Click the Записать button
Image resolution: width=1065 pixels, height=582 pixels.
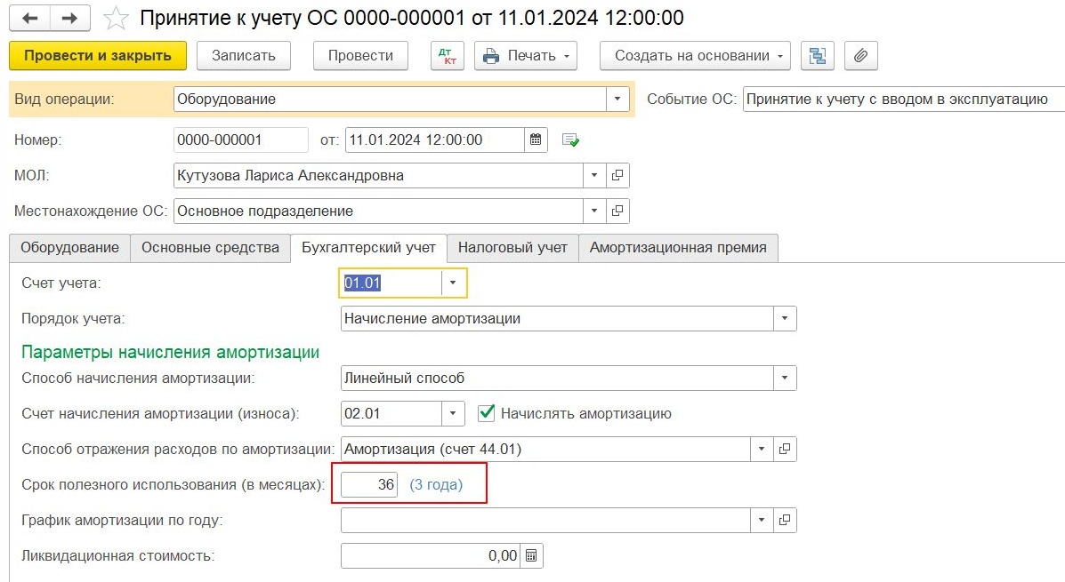point(244,55)
